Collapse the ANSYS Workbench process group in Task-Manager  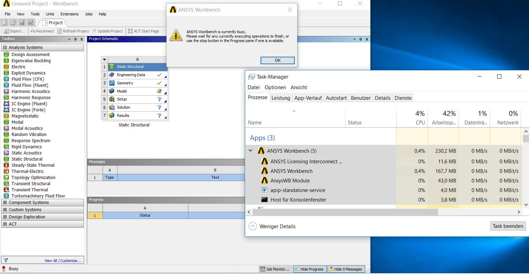(x=251, y=151)
